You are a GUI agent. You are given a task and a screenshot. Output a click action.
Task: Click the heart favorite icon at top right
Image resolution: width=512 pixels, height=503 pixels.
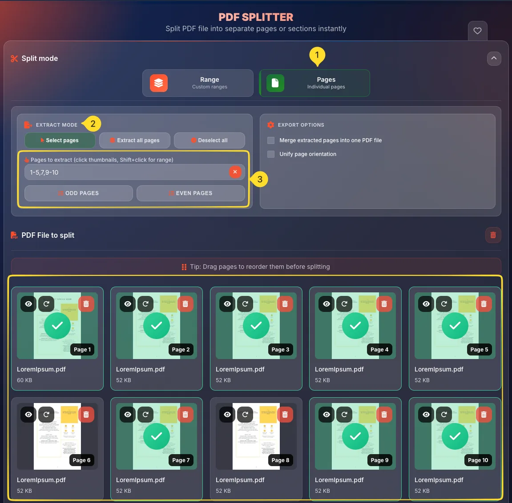(x=477, y=31)
